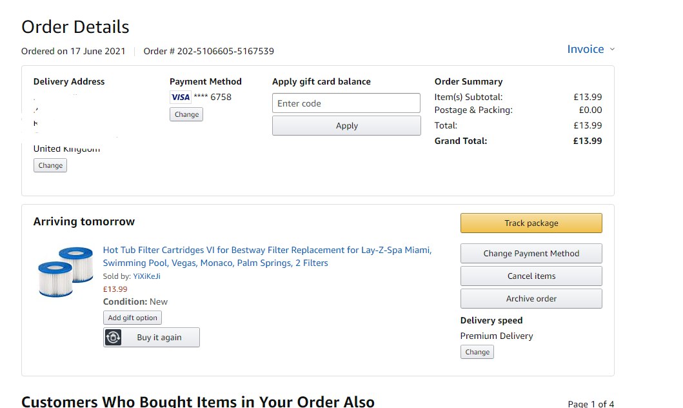
Task: Open the Invoice link
Action: click(585, 49)
